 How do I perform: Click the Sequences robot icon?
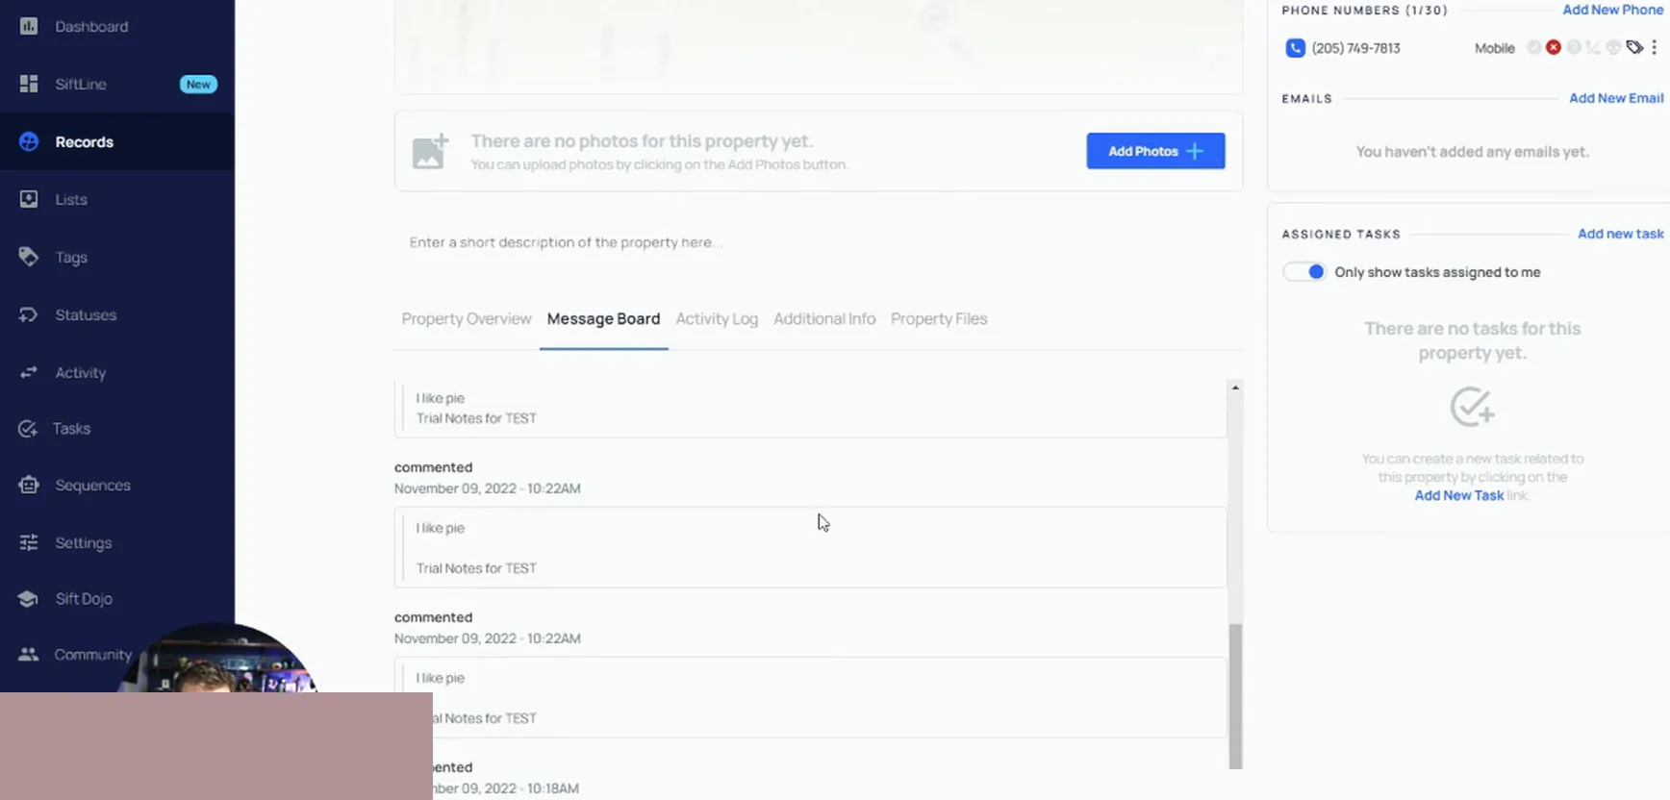point(29,485)
